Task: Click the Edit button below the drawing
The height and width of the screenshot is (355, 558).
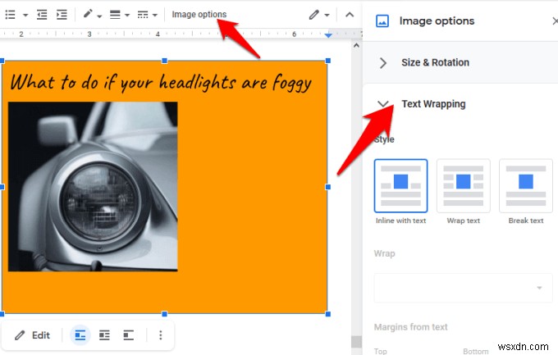Action: tap(32, 335)
